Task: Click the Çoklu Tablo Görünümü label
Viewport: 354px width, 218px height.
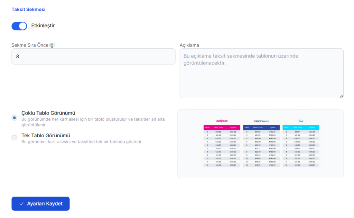Action: 48,113
